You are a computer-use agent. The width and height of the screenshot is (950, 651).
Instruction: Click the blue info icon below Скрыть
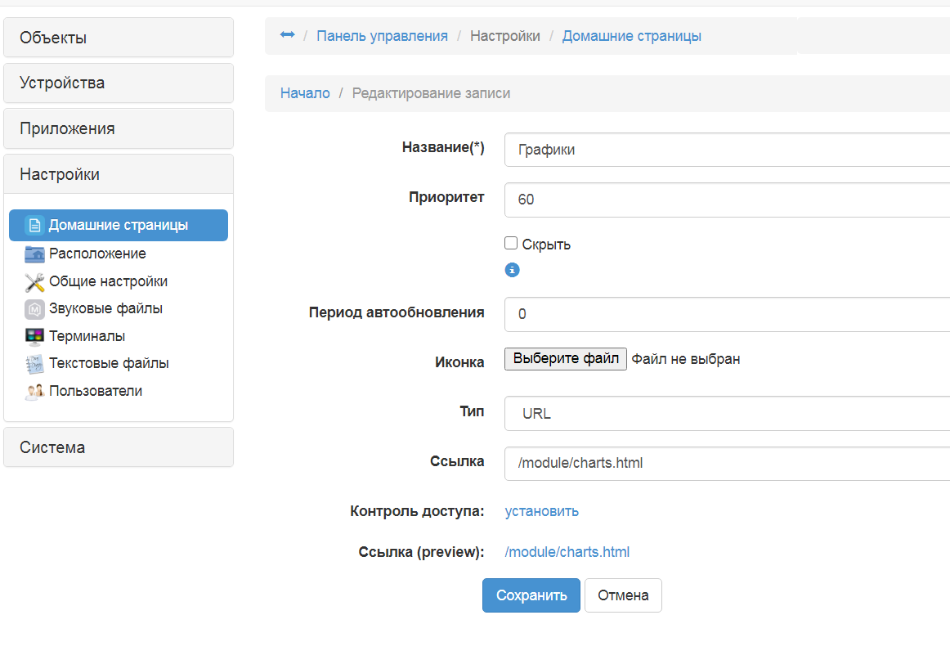512,269
